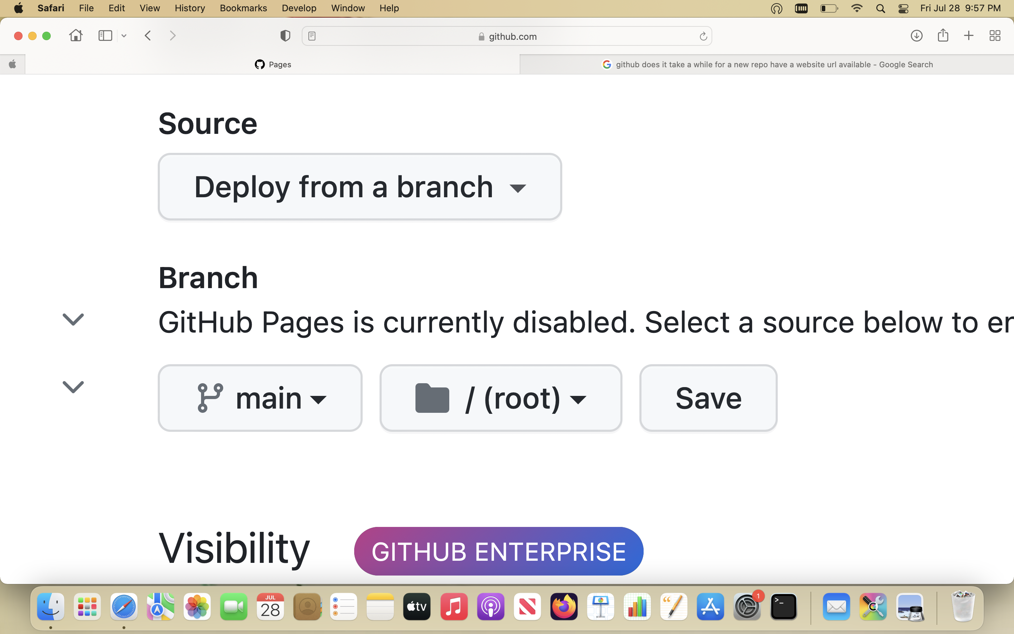Screen dimensions: 1014x634
Task: Go forward with the forward arrow
Action: pyautogui.click(x=173, y=36)
